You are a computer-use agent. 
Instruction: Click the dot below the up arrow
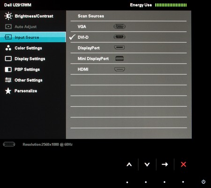127,182
